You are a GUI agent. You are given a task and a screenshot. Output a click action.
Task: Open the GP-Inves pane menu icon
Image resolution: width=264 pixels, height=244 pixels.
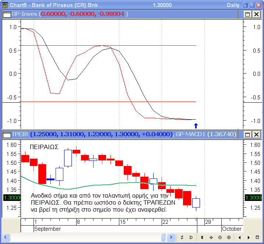(x=7, y=14)
